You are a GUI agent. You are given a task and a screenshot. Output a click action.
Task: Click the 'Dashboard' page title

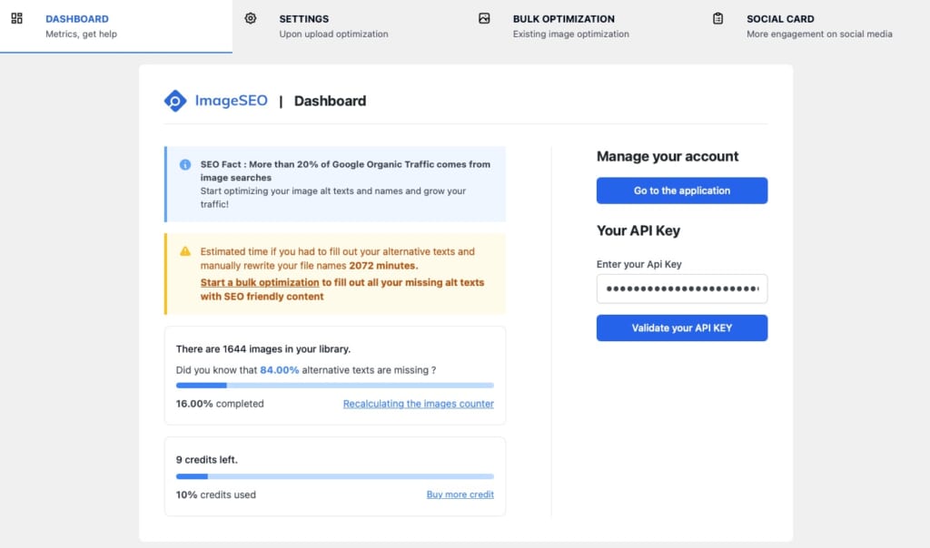coord(330,101)
